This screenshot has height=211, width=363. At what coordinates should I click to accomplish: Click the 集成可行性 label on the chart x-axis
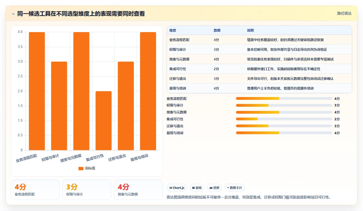95,158
